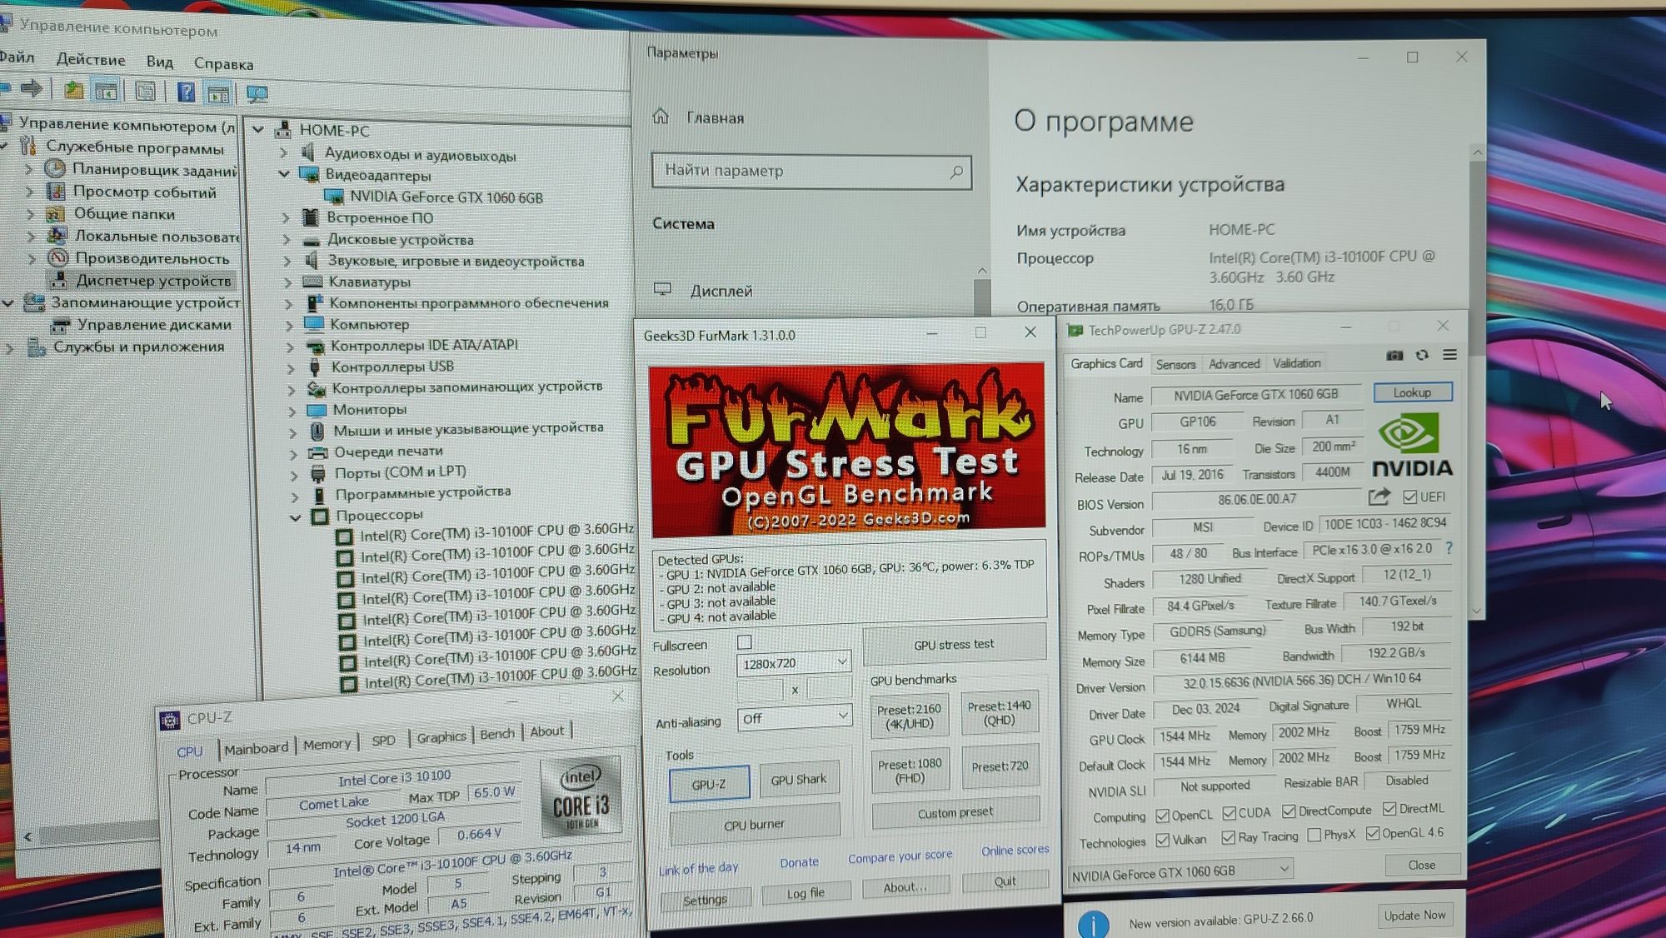Toggle the DirectML checkbox in GPU-Z
1666x938 pixels.
[x=1389, y=809]
